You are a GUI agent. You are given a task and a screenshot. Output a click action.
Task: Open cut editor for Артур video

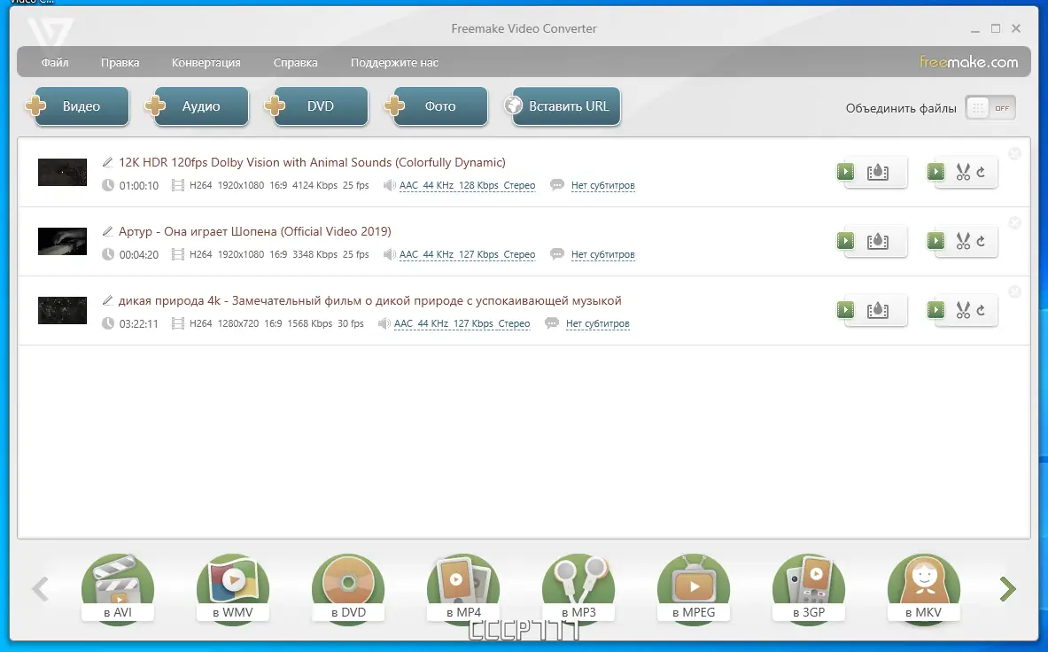click(962, 241)
